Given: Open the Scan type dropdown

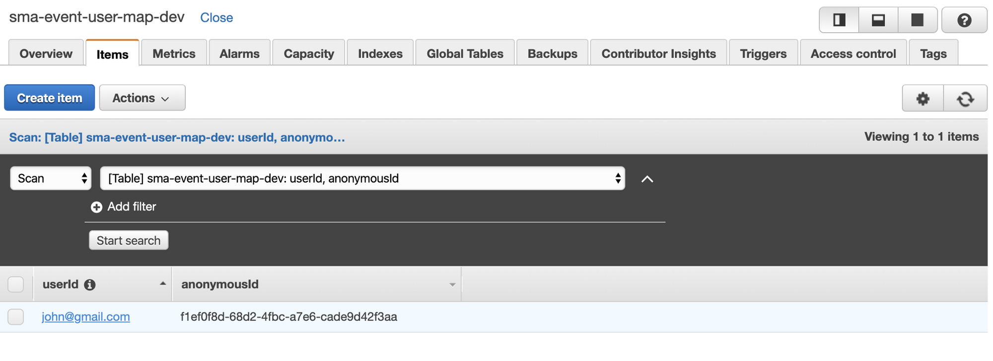Looking at the screenshot, I should click(51, 178).
